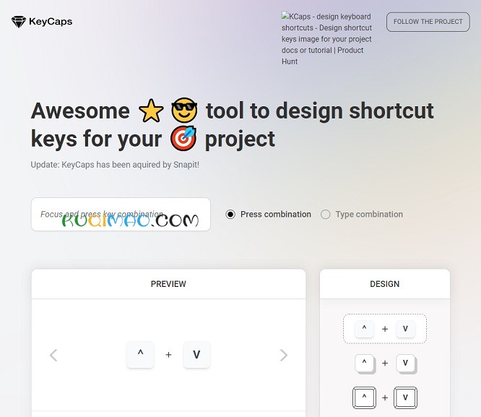
Task: Go to next preview with right chevron
Action: pyautogui.click(x=284, y=355)
